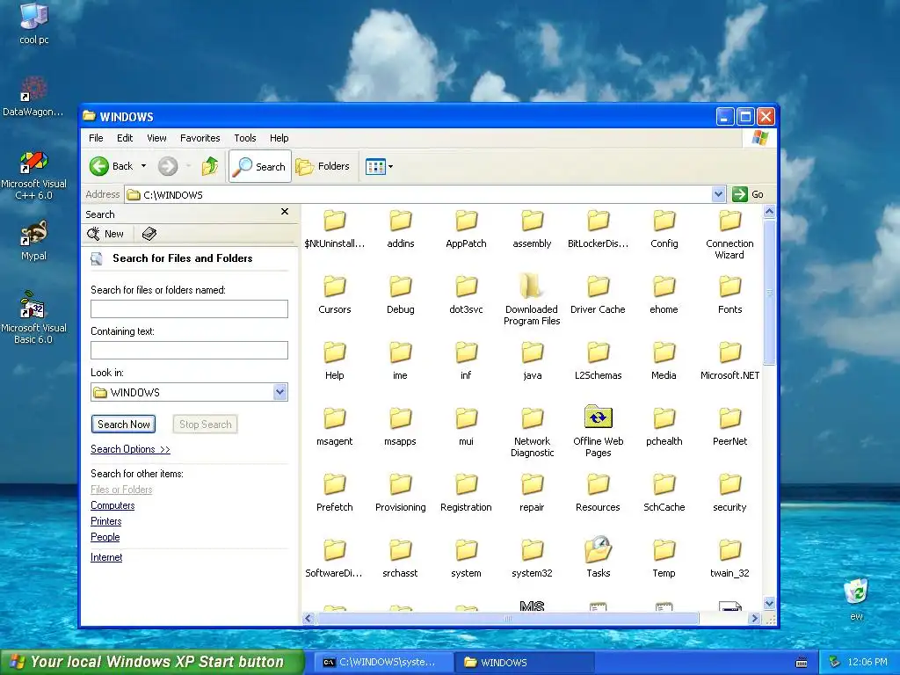Select the Media folder
Screen dimensions: 900x675
click(664, 361)
